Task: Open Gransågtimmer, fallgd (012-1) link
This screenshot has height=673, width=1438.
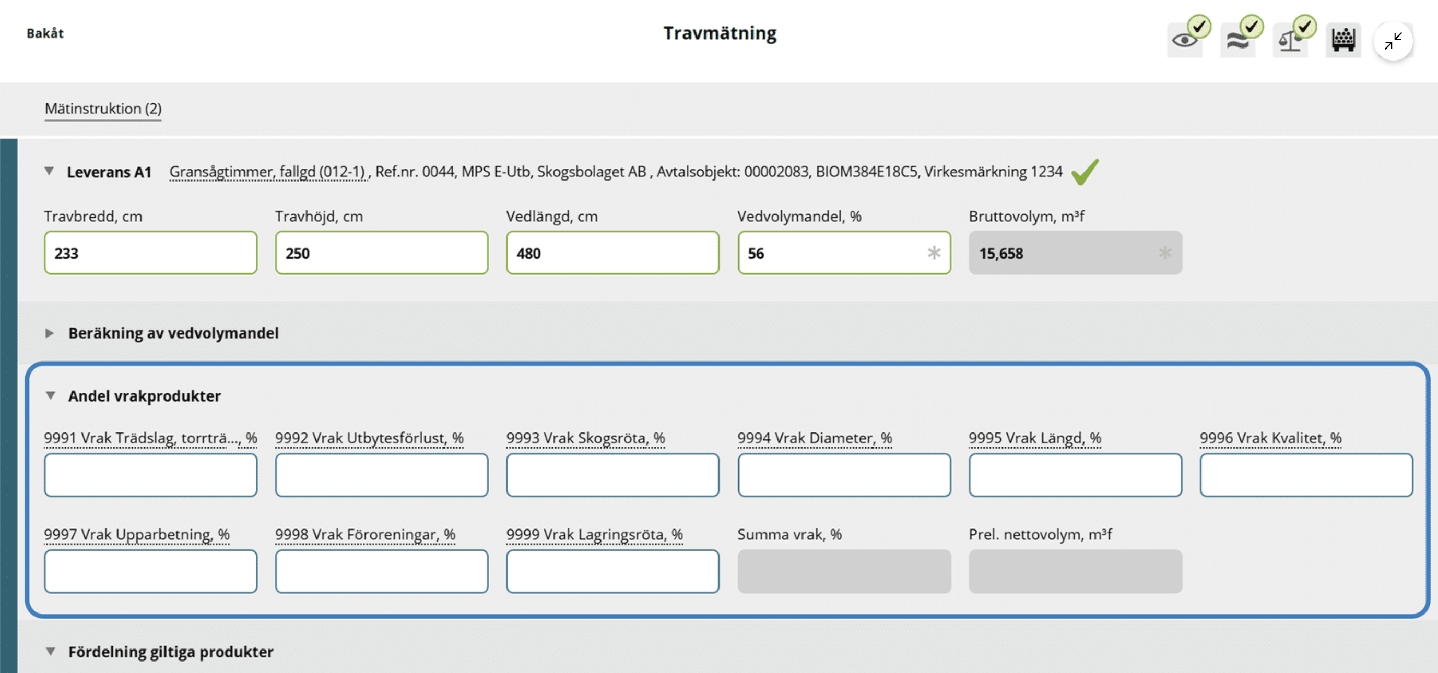Action: click(x=267, y=172)
